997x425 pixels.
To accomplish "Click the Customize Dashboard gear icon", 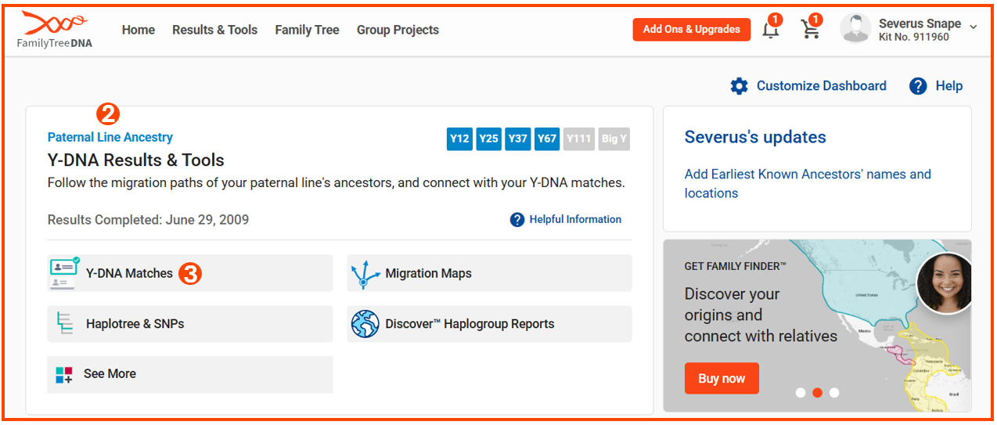I will (x=739, y=86).
